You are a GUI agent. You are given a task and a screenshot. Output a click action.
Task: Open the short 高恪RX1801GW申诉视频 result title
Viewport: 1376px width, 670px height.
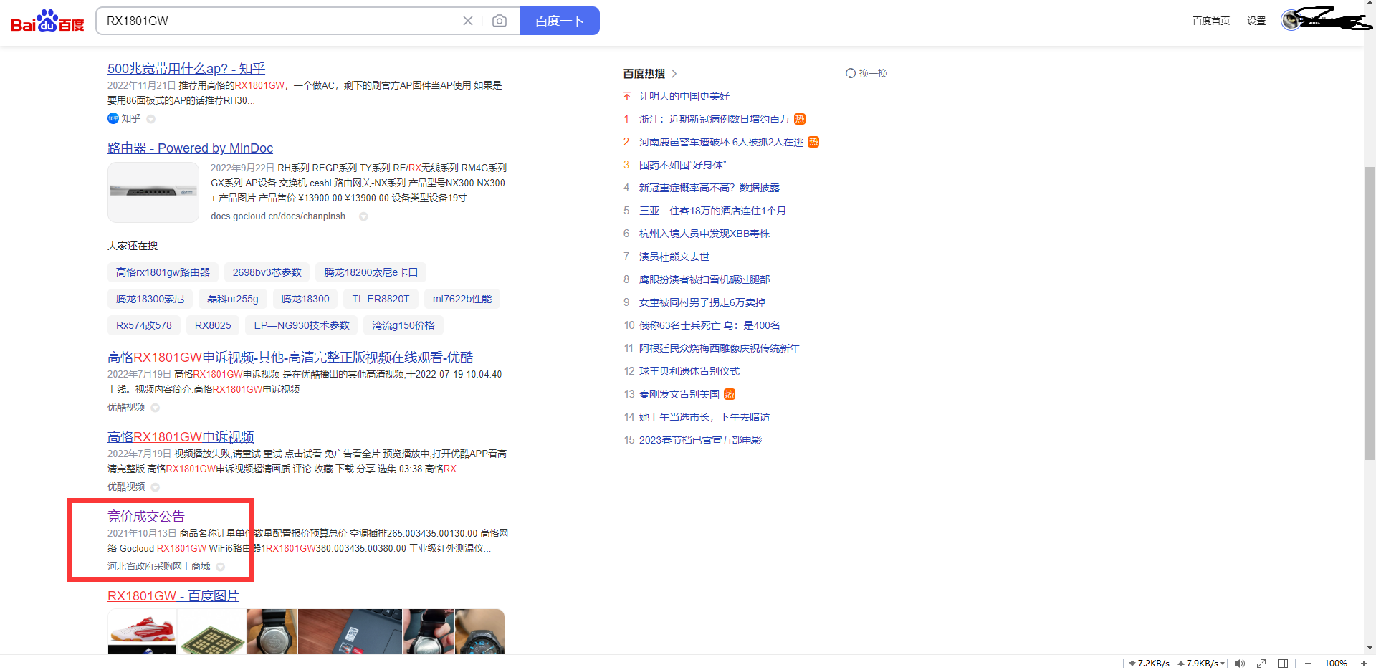tap(181, 437)
